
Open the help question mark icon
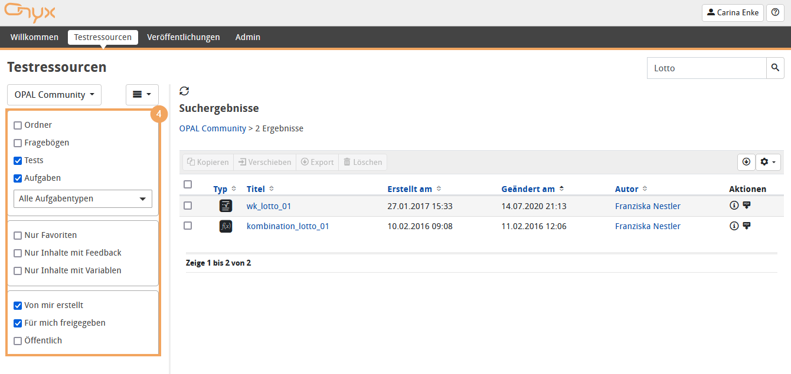coord(775,12)
